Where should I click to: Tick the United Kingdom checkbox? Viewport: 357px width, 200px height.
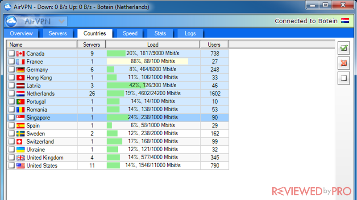[x=12, y=158]
